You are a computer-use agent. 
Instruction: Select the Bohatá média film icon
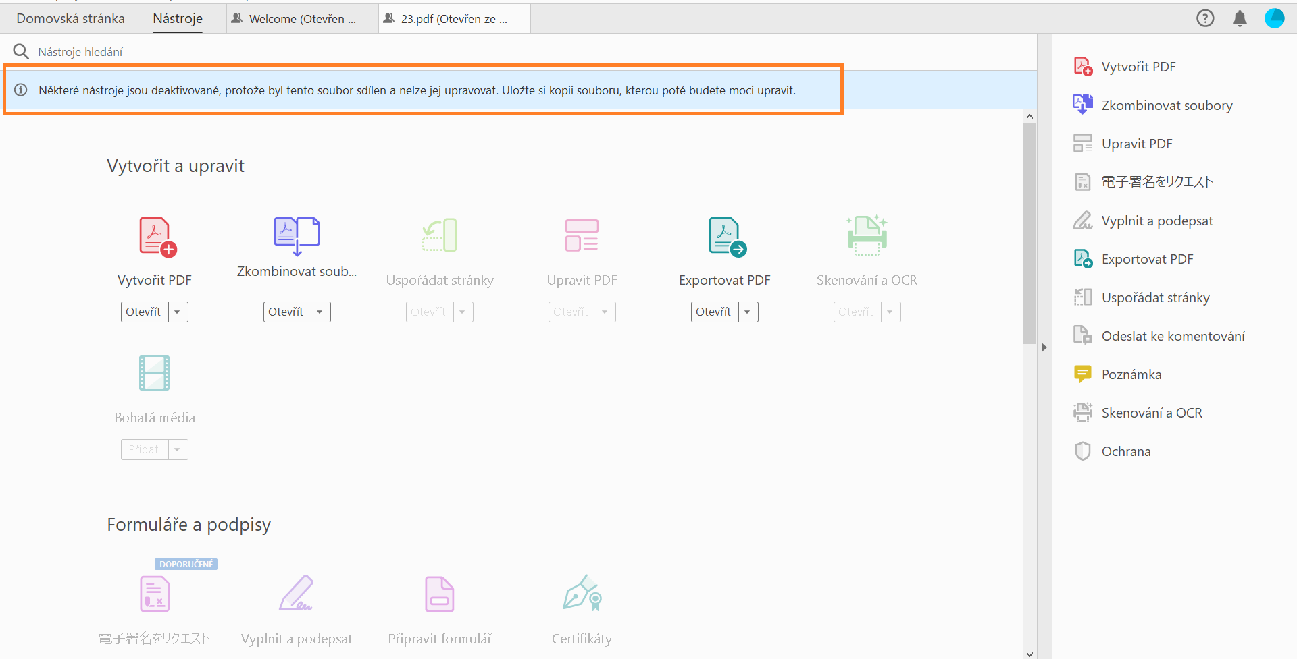[x=155, y=373]
